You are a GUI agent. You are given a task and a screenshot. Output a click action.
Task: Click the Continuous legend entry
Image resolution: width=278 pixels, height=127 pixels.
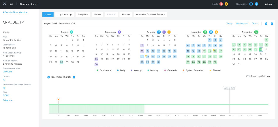pyautogui.click(x=104, y=70)
